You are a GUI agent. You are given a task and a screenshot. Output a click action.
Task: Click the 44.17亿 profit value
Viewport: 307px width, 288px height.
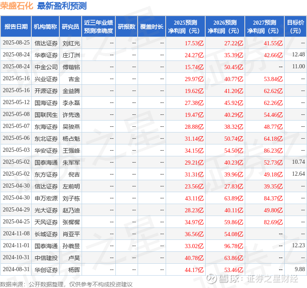[x=194, y=270]
